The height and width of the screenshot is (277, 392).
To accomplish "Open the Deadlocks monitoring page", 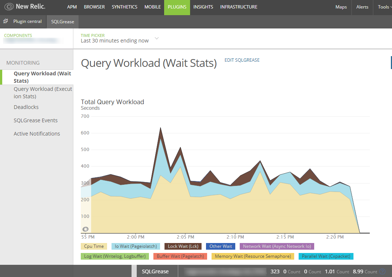I will [x=26, y=107].
